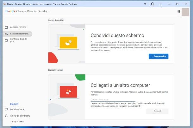Open the Guida help link

coord(13,104)
